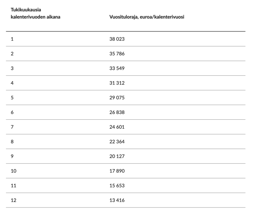Select support months number 10 in first column
The image size is (258, 216).
click(13, 171)
